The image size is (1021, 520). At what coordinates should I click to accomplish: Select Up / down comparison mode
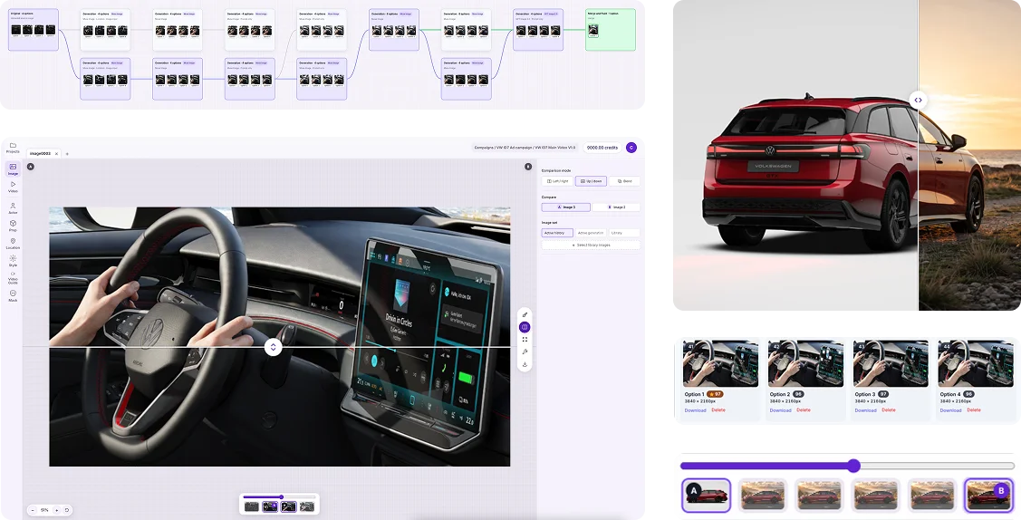coord(592,181)
